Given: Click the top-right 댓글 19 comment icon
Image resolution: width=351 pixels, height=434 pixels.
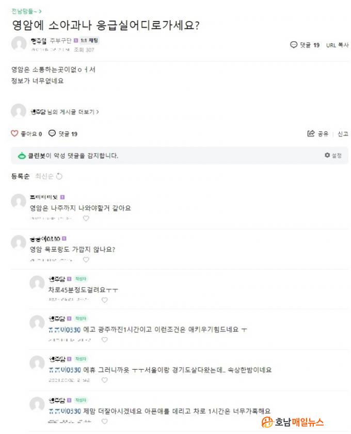Looking at the screenshot, I should point(294,45).
